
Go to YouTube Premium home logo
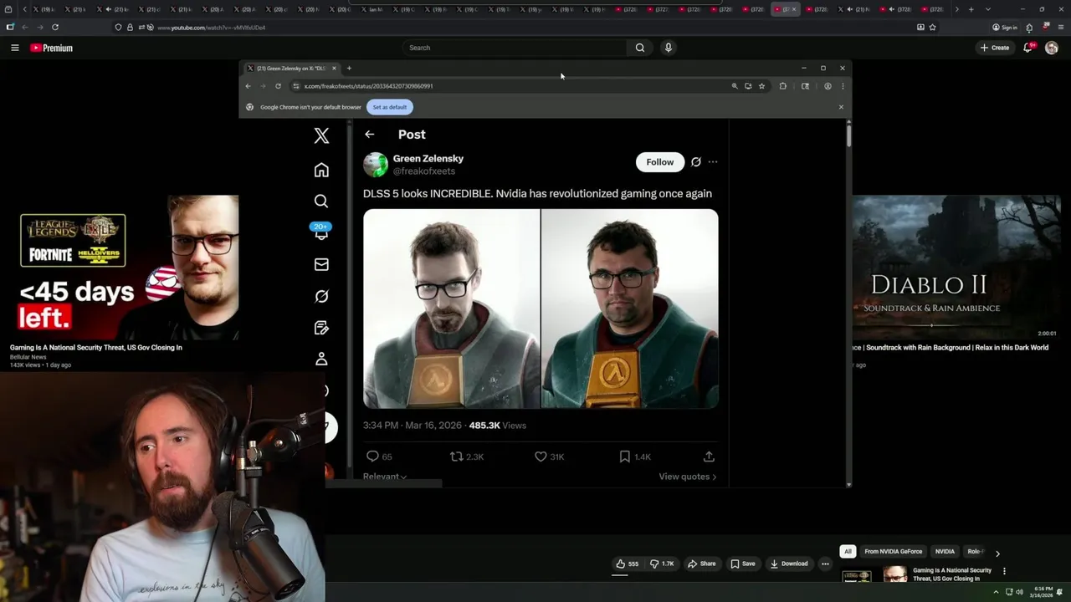52,48
